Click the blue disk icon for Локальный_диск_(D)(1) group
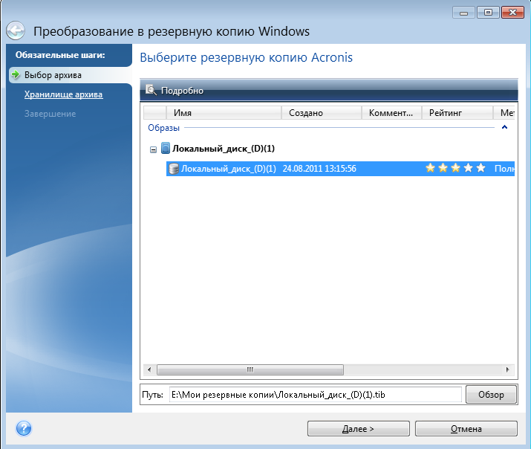Image resolution: width=531 pixels, height=449 pixels. pyautogui.click(x=165, y=149)
